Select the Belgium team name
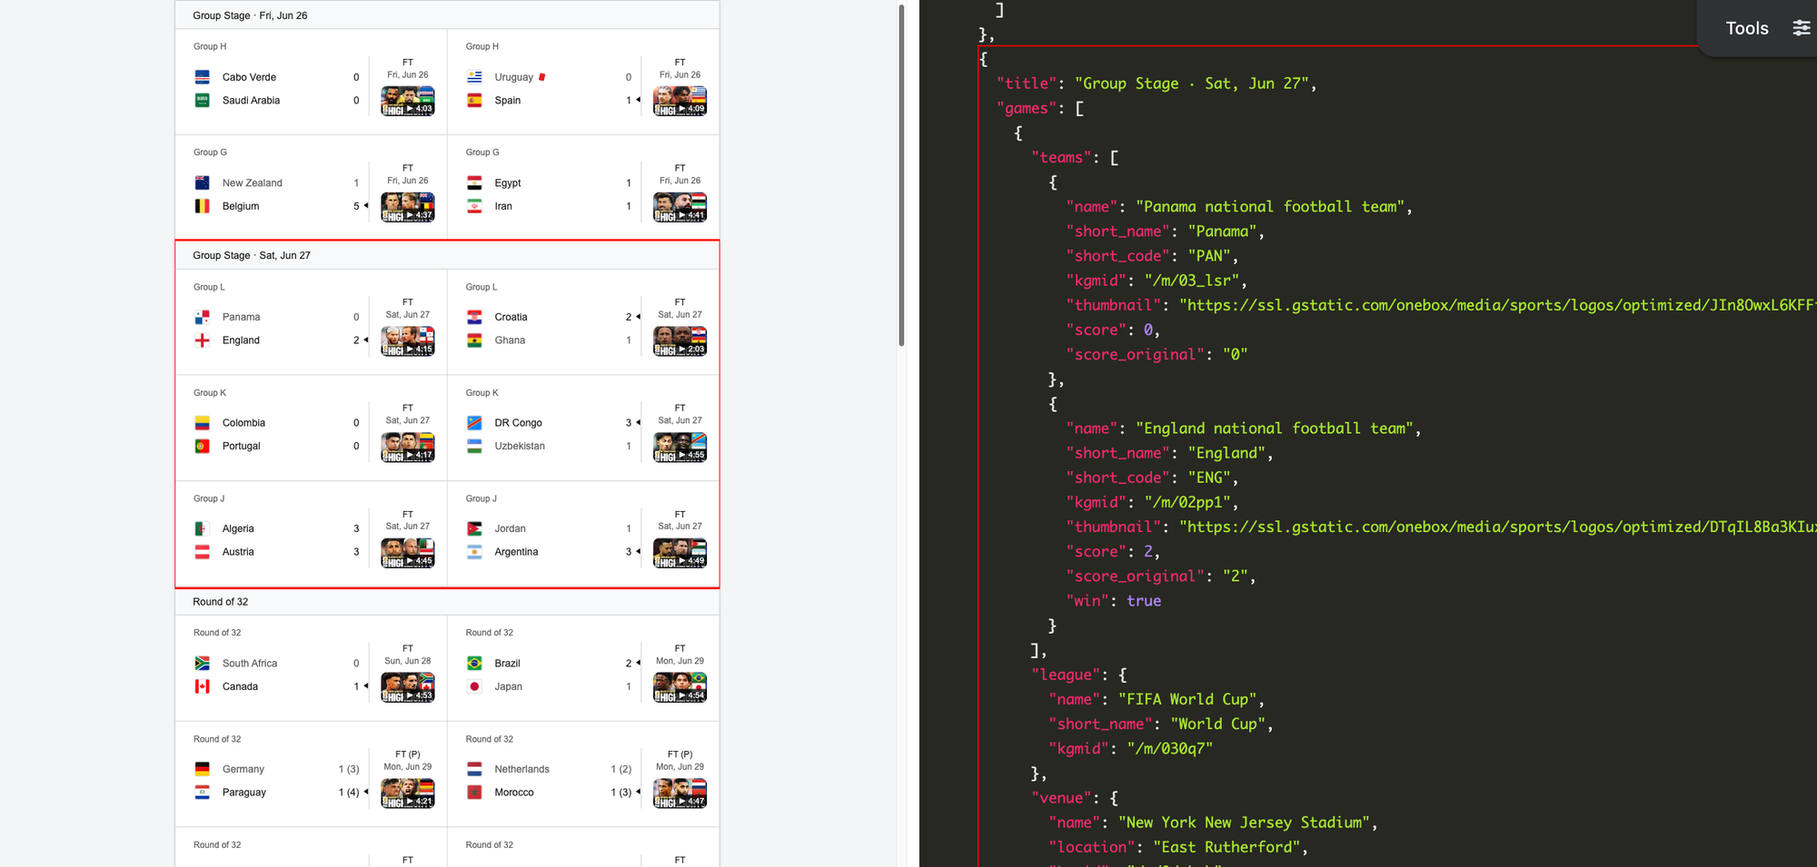 pos(241,206)
